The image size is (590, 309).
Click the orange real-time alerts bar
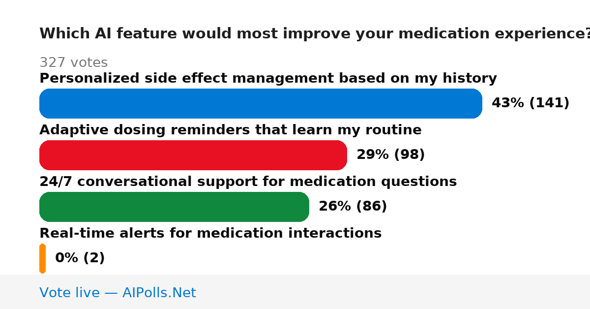(42, 258)
